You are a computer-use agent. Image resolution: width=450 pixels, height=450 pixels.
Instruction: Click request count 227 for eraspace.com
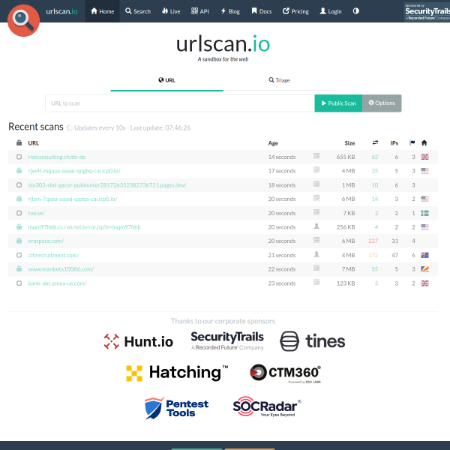373,241
